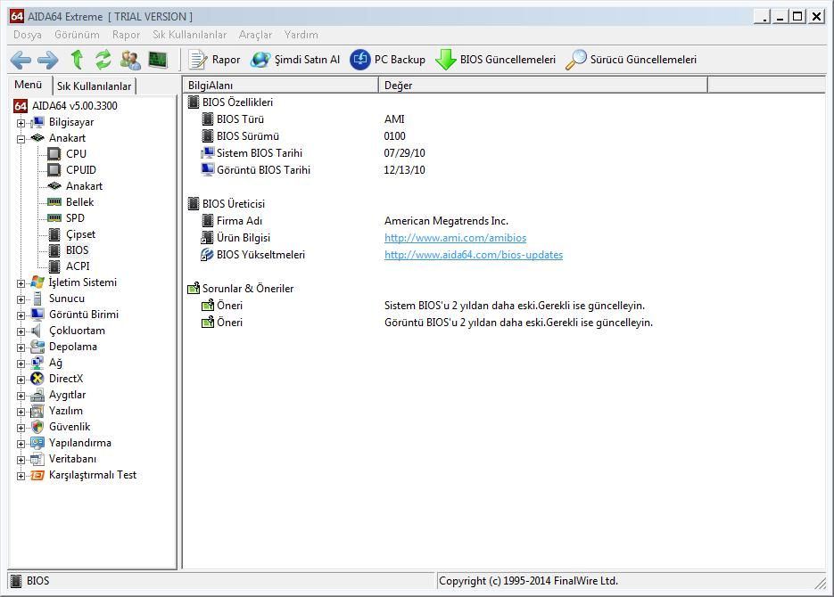The image size is (834, 597).
Task: Move up one level with green arrow
Action: pyautogui.click(x=77, y=60)
